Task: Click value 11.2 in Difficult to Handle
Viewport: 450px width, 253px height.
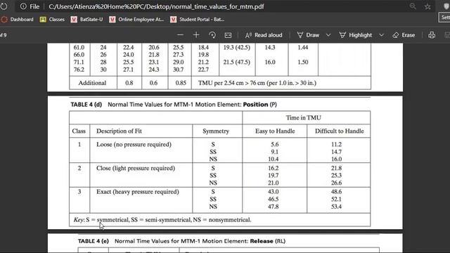Action: 336,144
